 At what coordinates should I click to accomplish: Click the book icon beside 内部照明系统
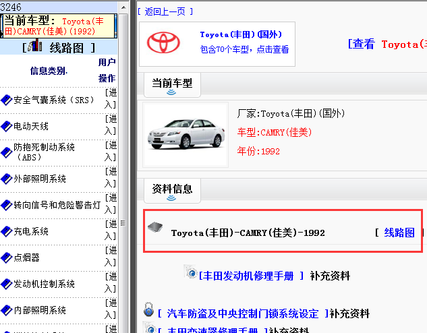(x=6, y=310)
